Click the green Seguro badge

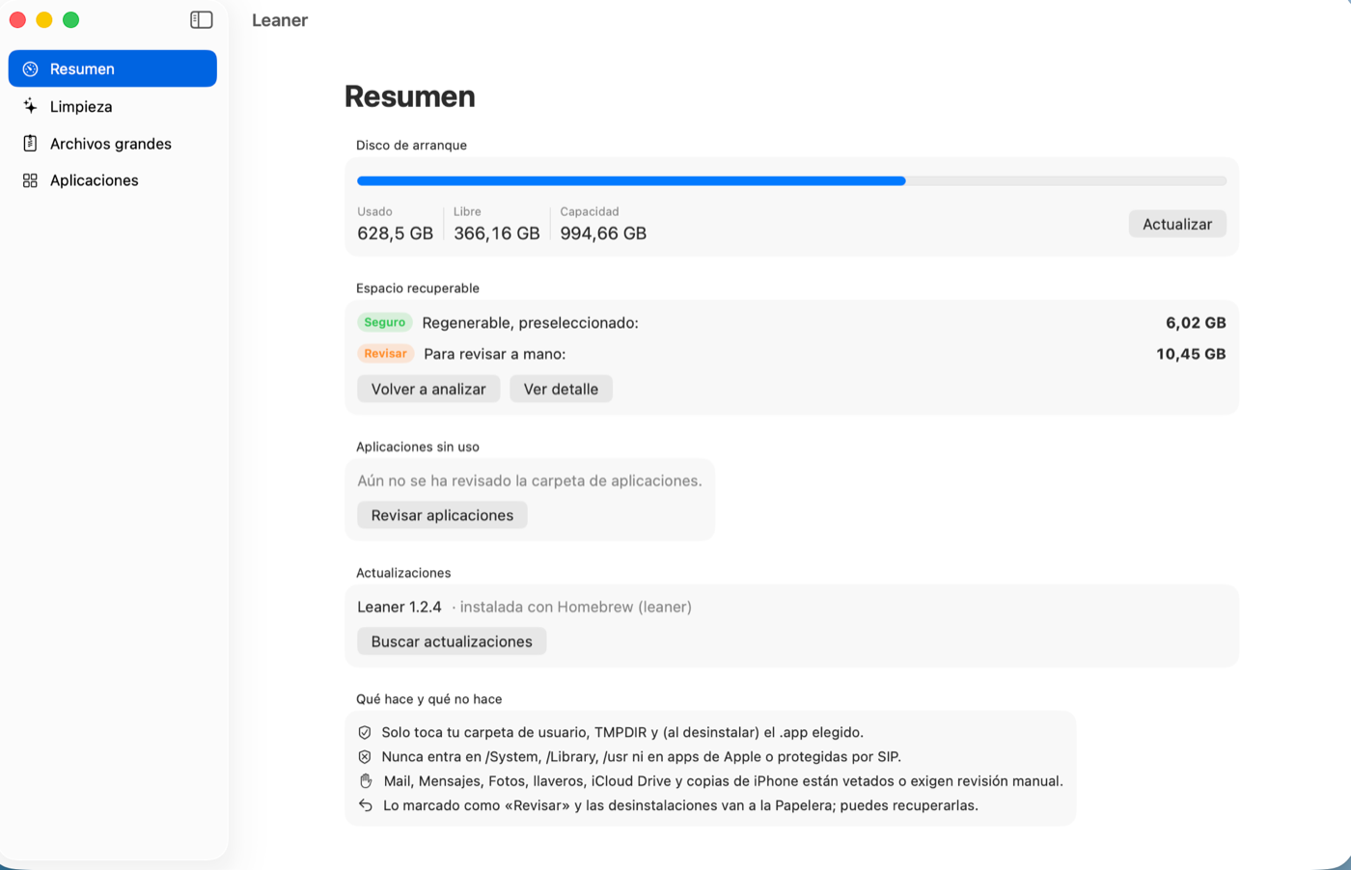[x=385, y=322]
